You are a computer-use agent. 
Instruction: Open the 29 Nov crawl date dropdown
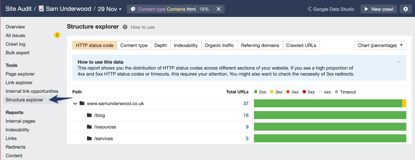coord(109,9)
